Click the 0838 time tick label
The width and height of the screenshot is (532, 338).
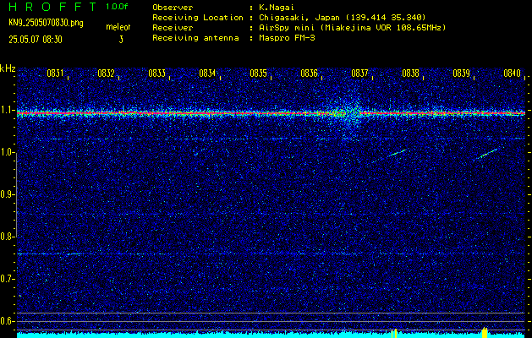point(410,74)
